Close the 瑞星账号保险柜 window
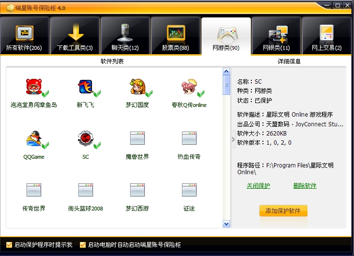354x256 pixels. (347, 5)
